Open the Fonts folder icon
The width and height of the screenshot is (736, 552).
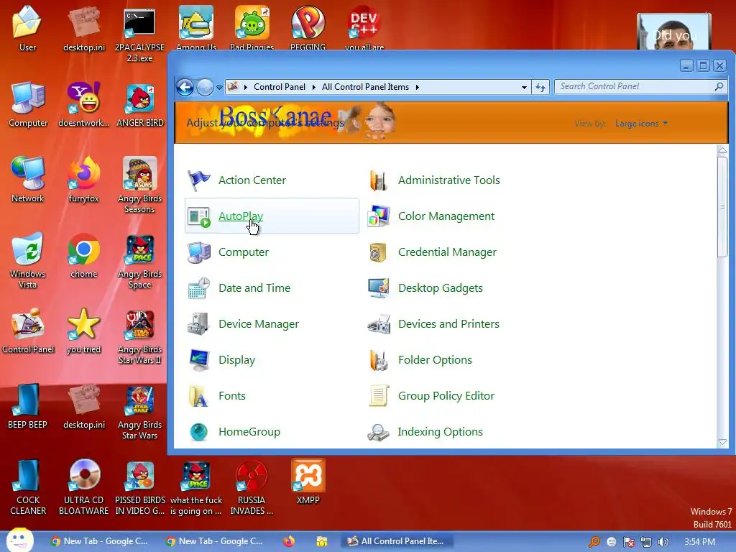click(x=199, y=396)
